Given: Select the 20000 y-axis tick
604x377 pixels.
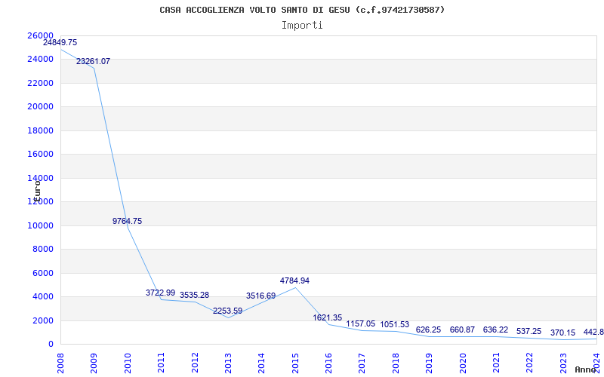Looking at the screenshot, I should pyautogui.click(x=40, y=106).
